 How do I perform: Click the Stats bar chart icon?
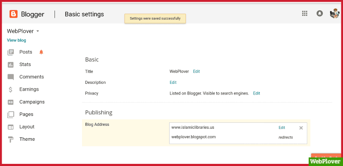[x=10, y=65]
